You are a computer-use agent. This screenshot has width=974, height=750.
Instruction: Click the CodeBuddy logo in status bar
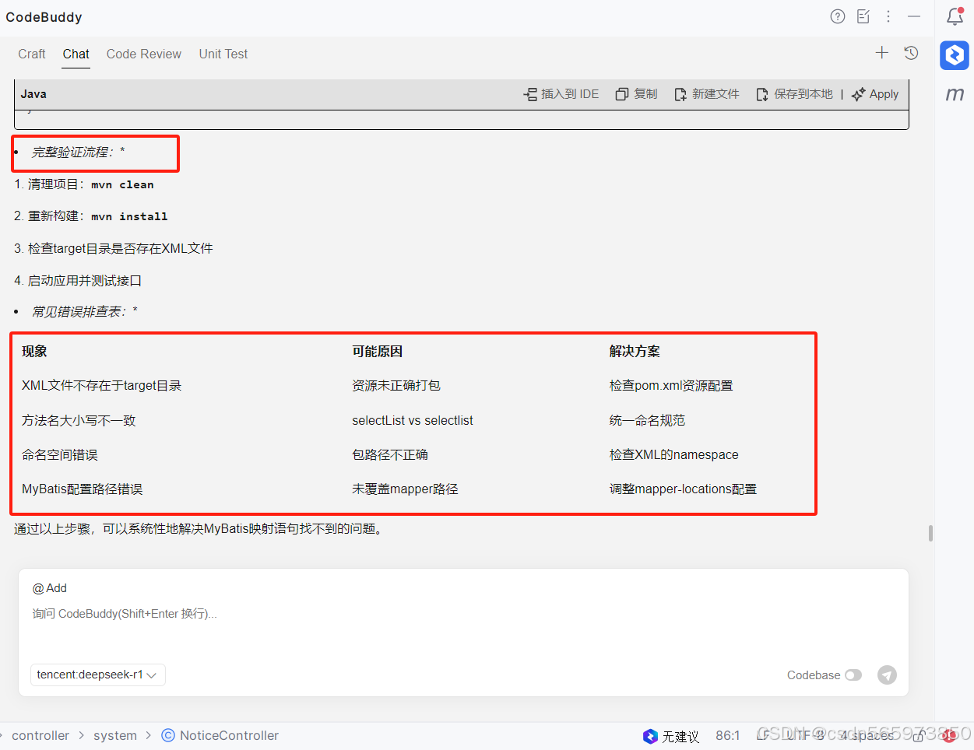coord(650,736)
